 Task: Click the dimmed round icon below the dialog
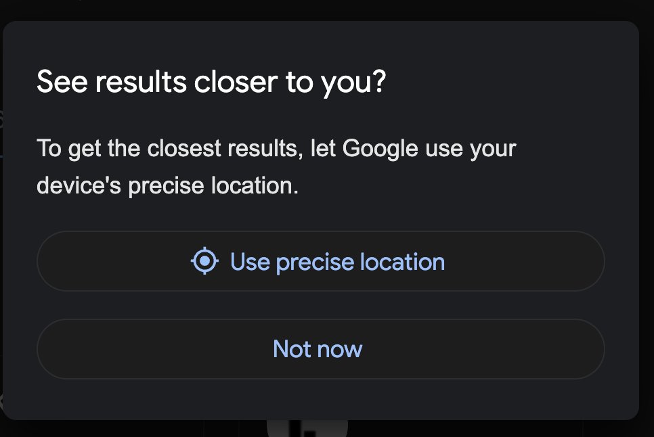[307, 428]
